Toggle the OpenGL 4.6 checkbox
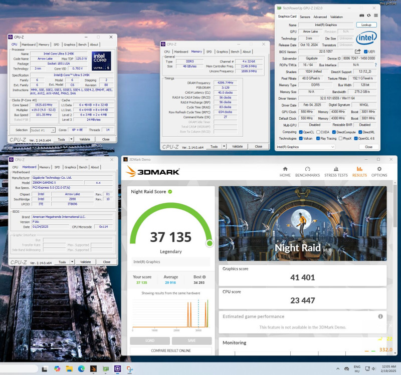401x375 pixels. [x=356, y=139]
